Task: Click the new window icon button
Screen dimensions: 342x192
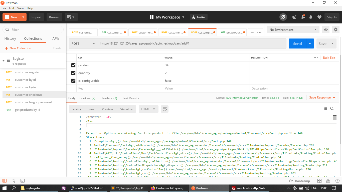Action: point(71,17)
